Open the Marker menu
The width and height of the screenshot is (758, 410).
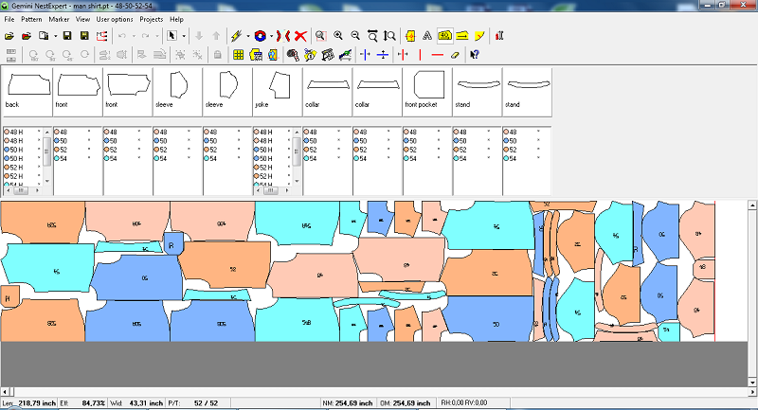click(59, 19)
